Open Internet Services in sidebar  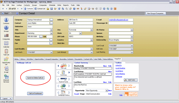point(6,78)
